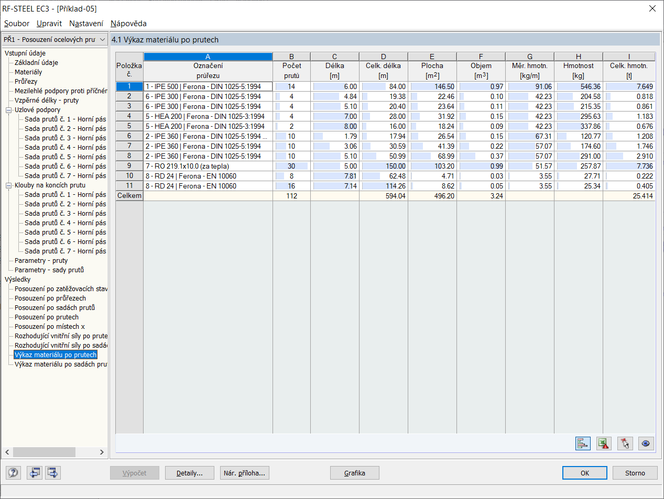Click cell '7 - RO 219.1x10.0 (za tepla)'

tap(208, 166)
